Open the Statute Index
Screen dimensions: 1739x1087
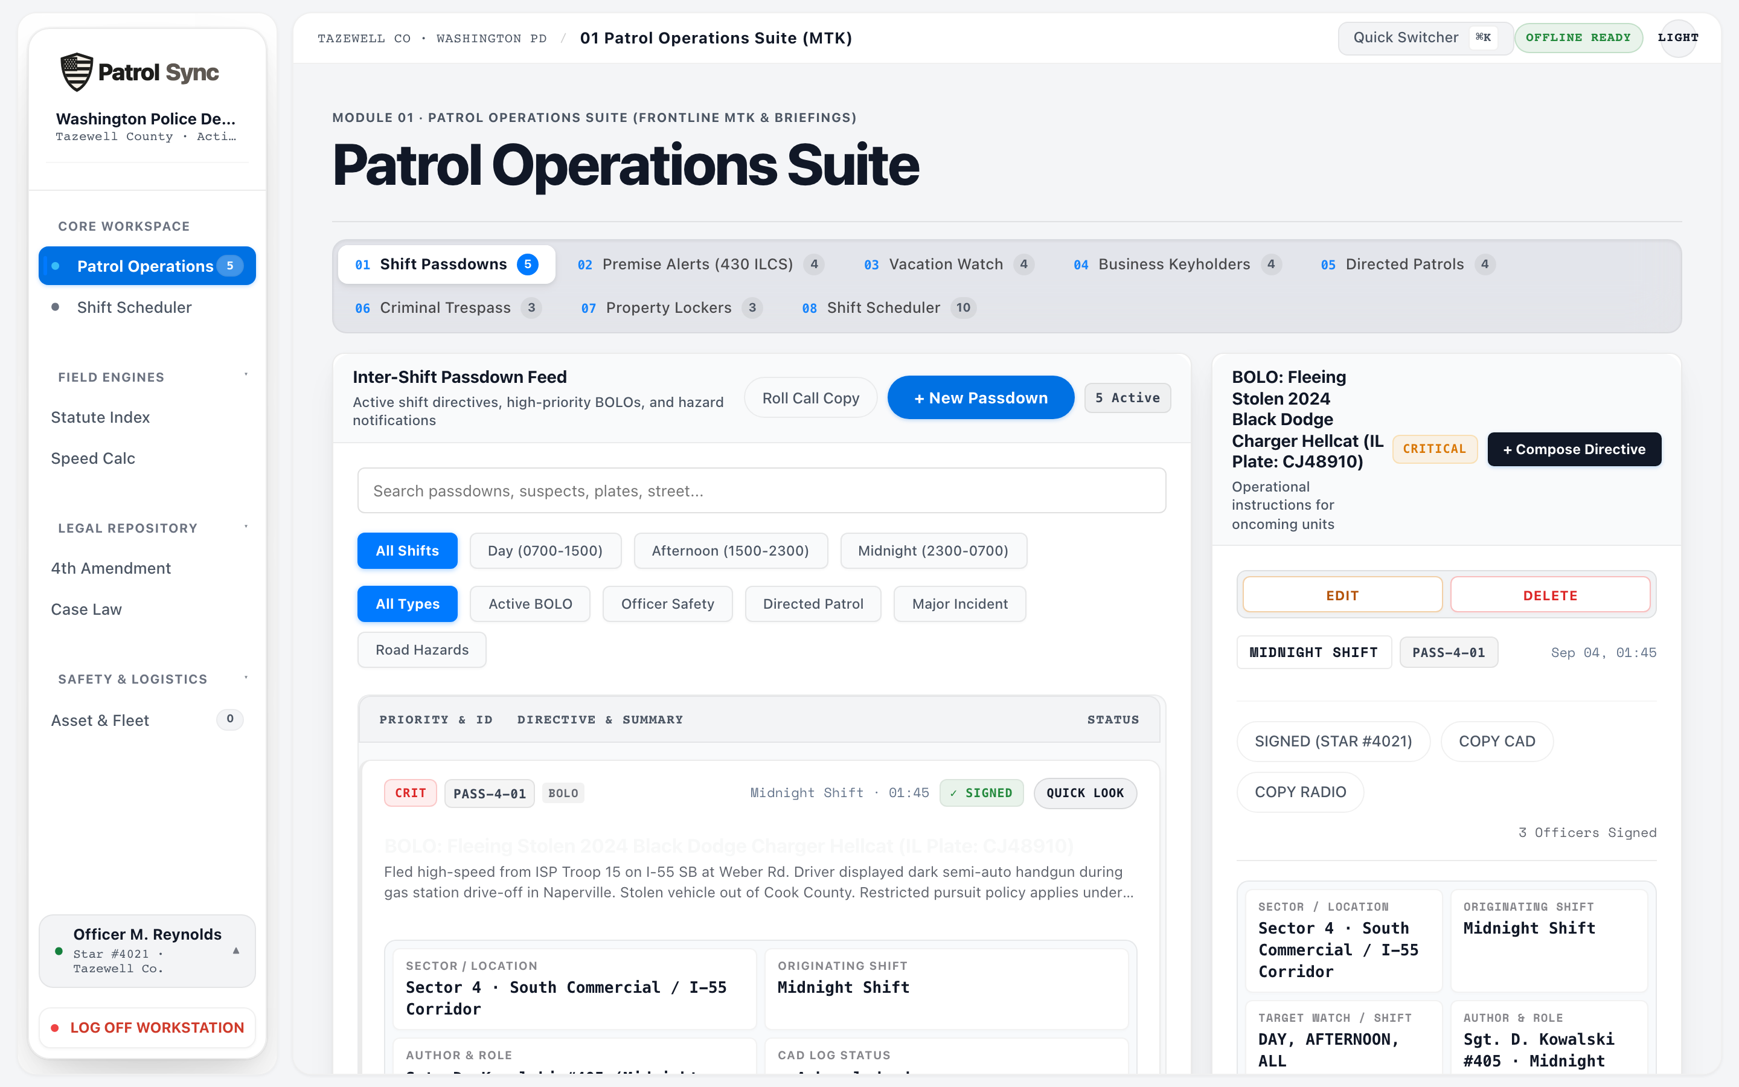[x=100, y=417]
